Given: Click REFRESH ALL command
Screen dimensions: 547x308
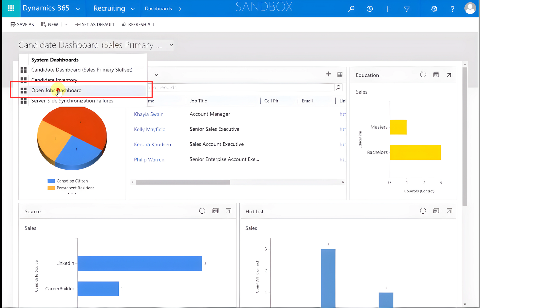Looking at the screenshot, I should click(138, 25).
